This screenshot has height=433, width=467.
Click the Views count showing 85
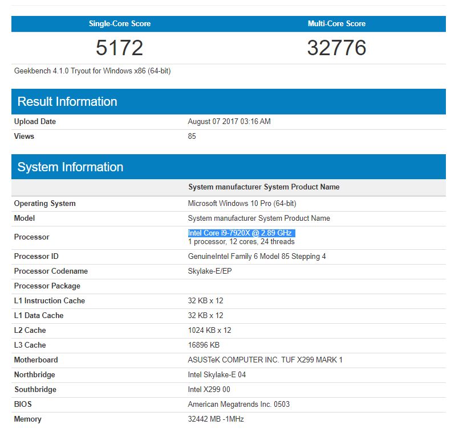192,136
